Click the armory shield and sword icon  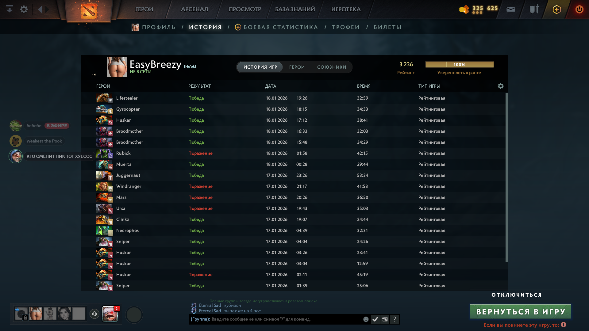(534, 9)
